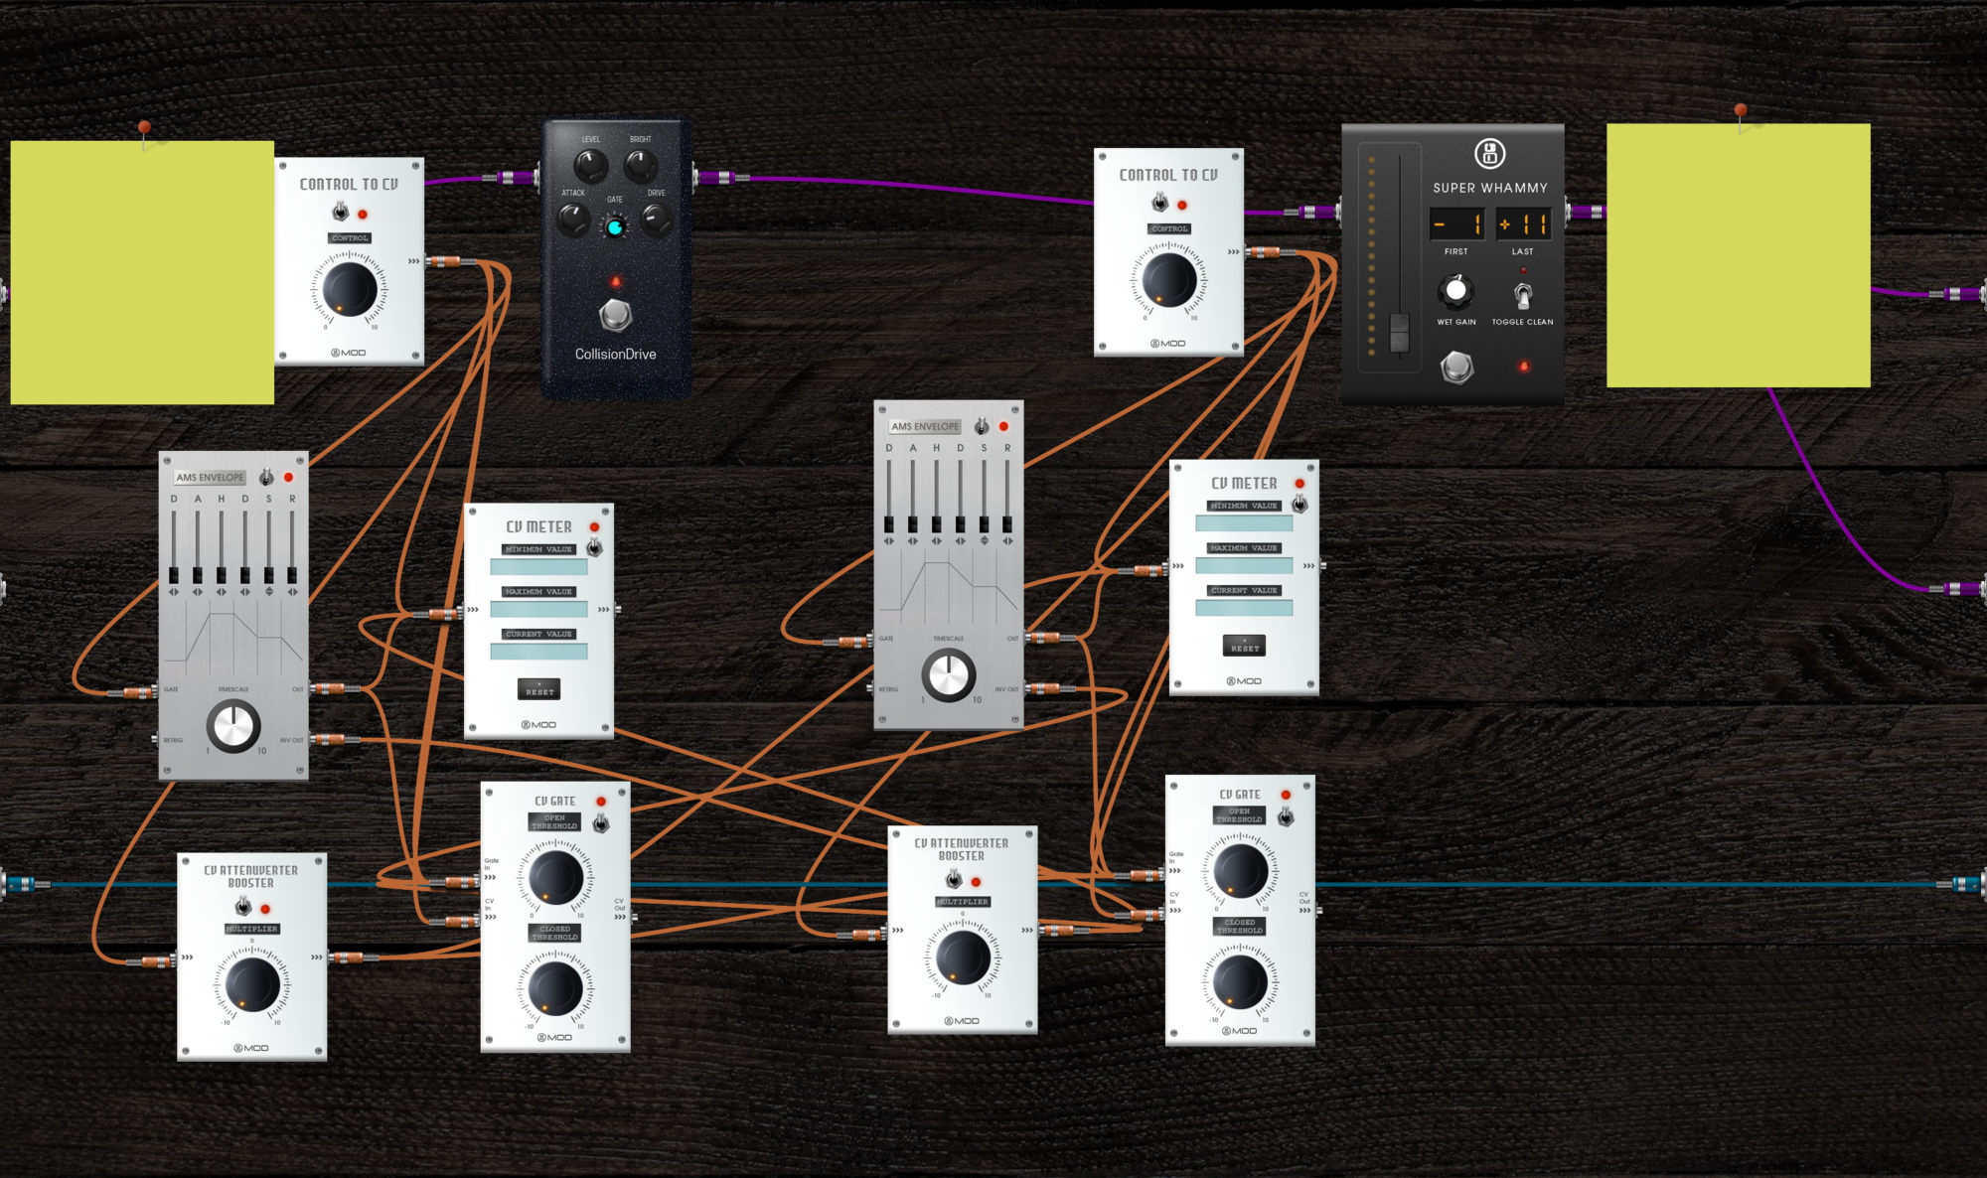This screenshot has height=1178, width=1987.
Task: Click the right AMS Envelope R slider
Action: pyautogui.click(x=1007, y=524)
